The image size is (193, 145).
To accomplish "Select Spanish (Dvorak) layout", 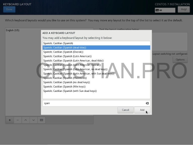I will pyautogui.click(x=96, y=52).
